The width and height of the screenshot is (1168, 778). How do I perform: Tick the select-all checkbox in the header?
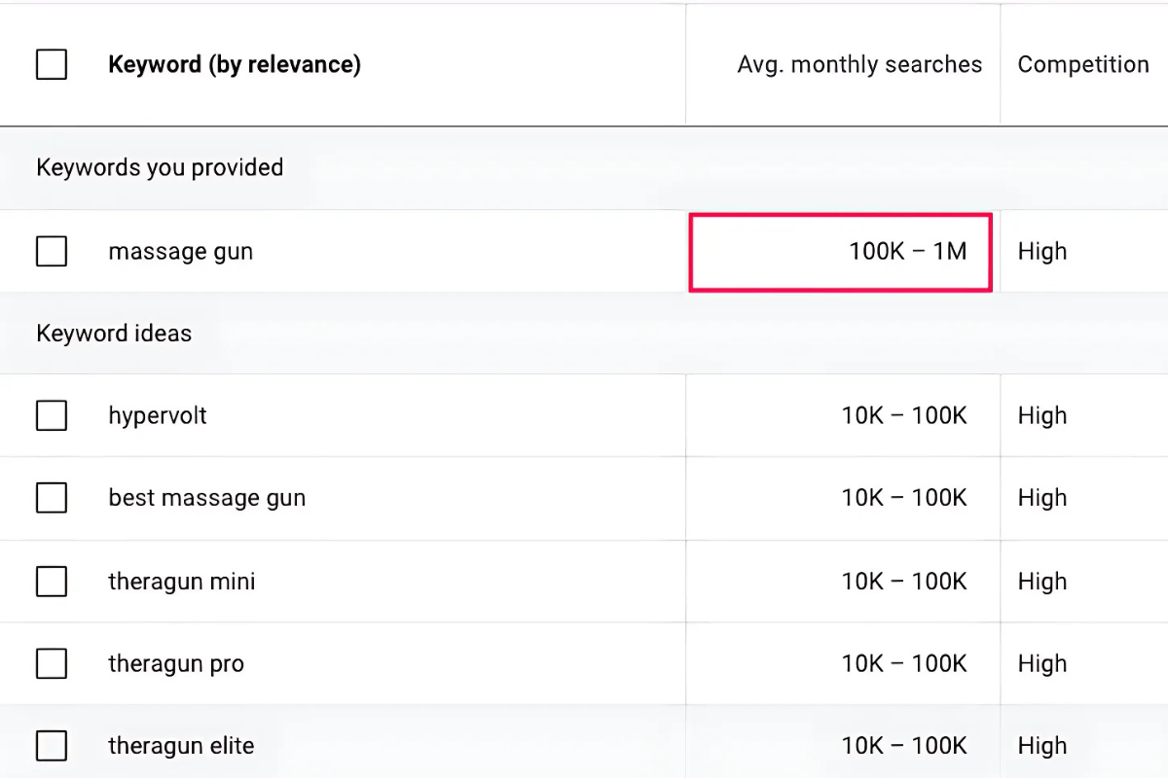(x=52, y=65)
